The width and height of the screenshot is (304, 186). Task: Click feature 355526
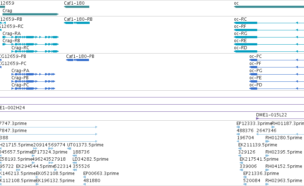[75, 170]
